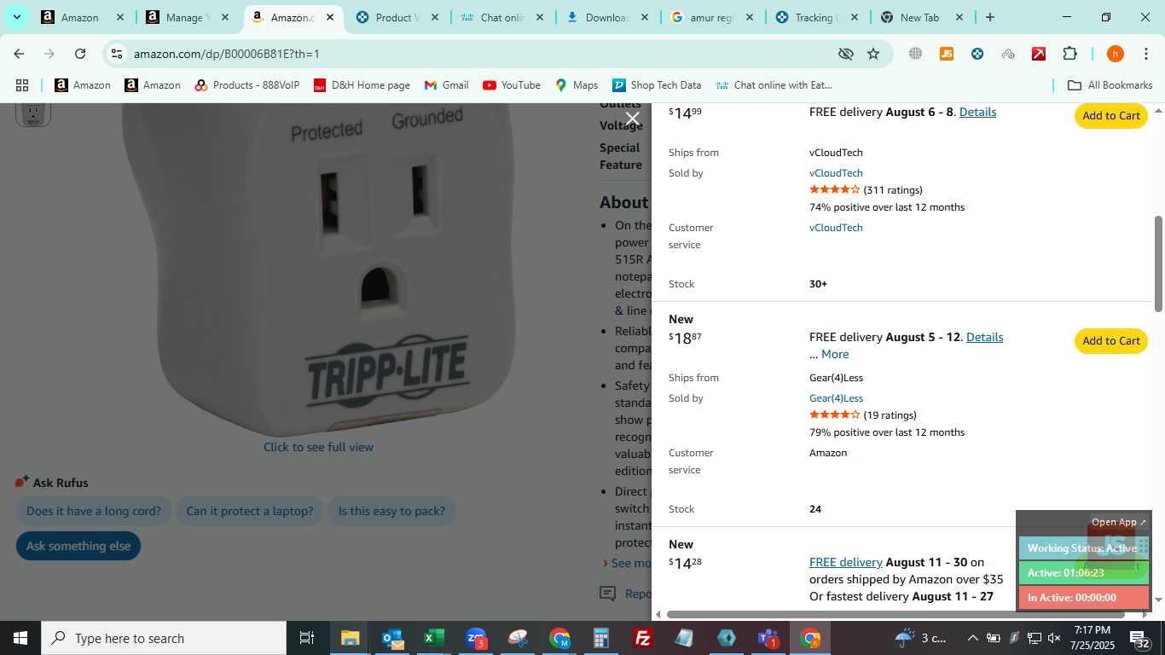
Task: Open the YouTube bookmark
Action: (512, 85)
